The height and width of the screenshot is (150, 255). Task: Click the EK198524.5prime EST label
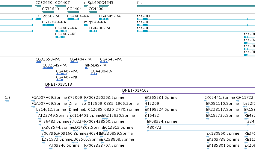(x=161, y=110)
